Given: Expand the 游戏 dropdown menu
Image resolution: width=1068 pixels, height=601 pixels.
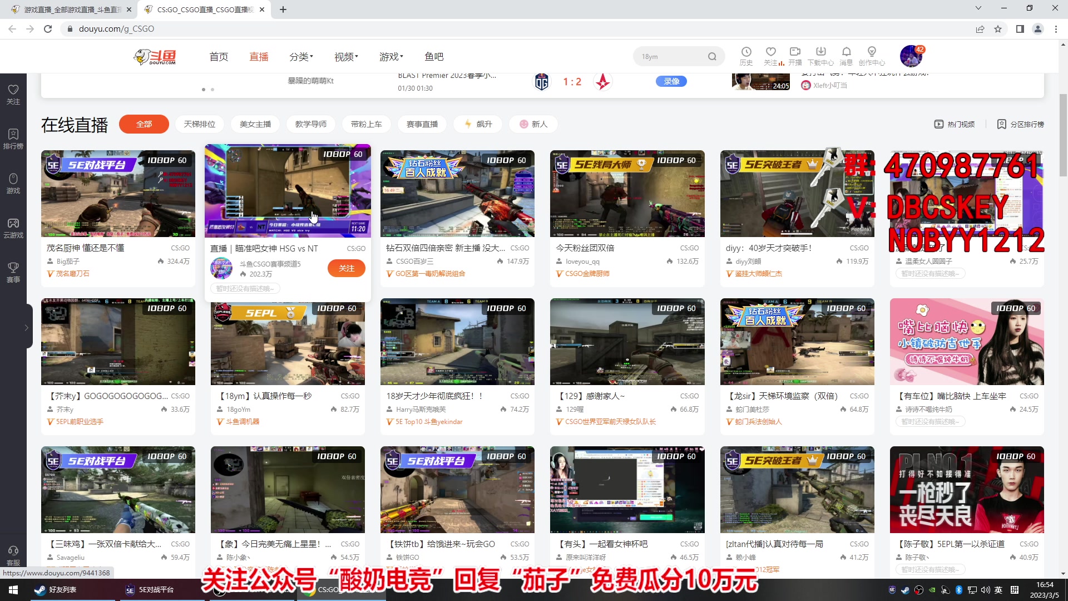Looking at the screenshot, I should [x=391, y=57].
